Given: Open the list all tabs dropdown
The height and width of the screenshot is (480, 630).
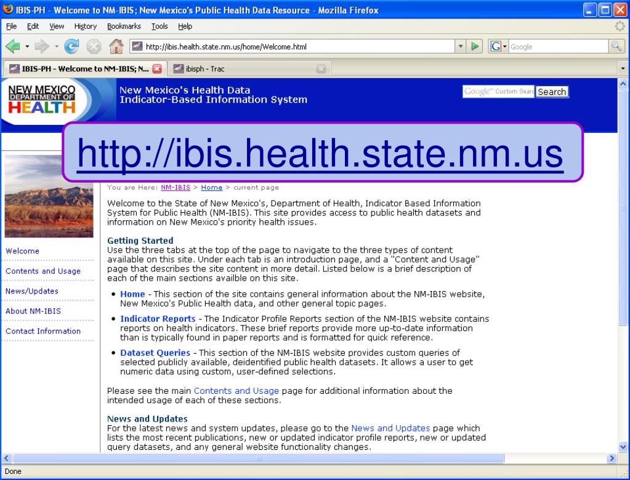Looking at the screenshot, I should pos(623,69).
